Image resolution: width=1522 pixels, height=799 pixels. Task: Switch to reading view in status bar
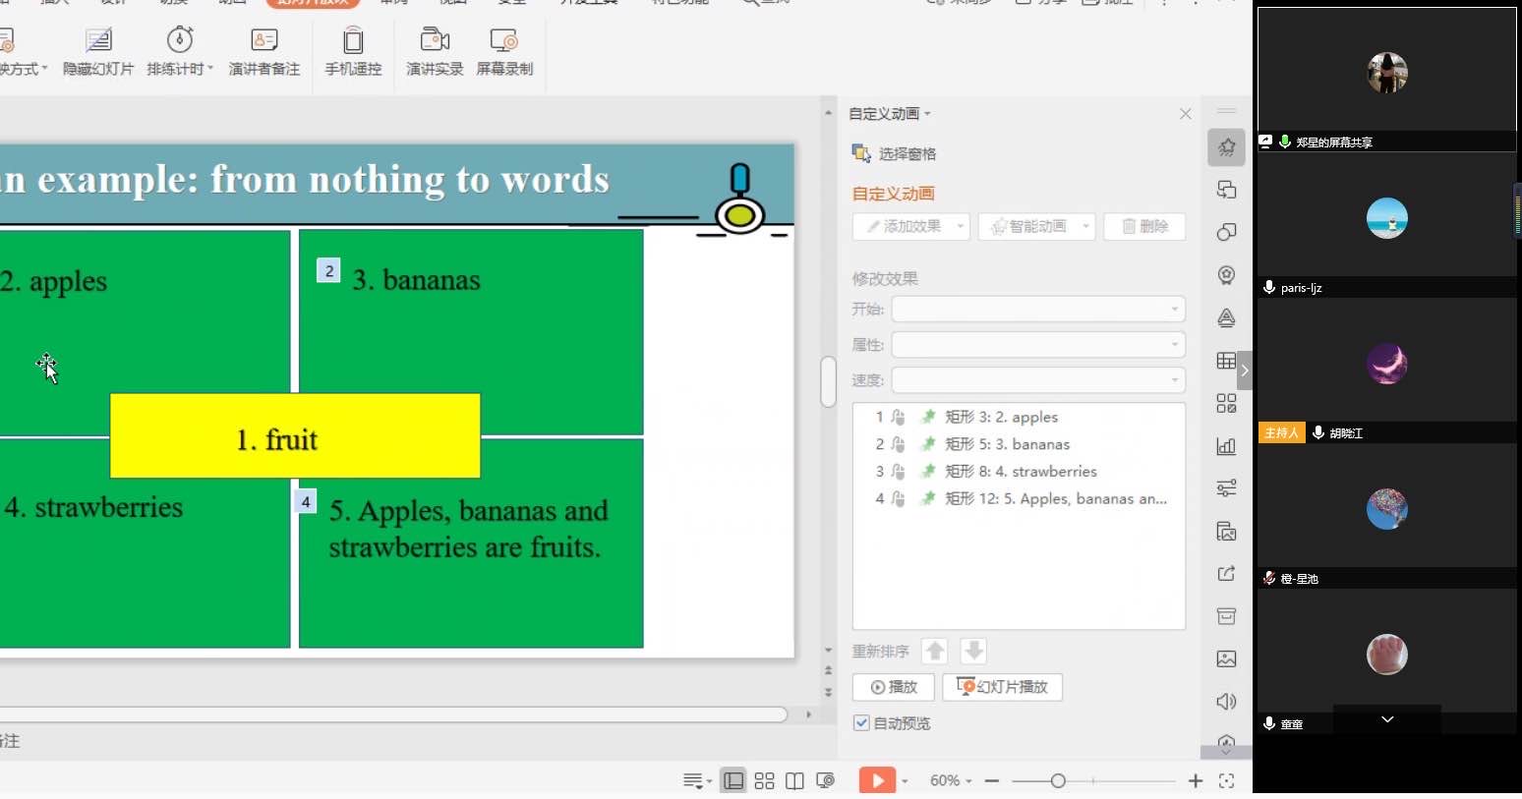point(794,780)
